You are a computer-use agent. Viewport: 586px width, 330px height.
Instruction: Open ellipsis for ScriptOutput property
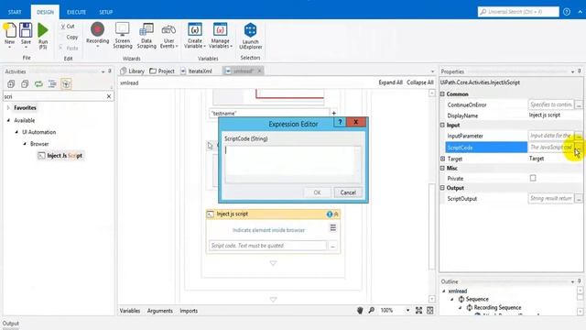[579, 199]
